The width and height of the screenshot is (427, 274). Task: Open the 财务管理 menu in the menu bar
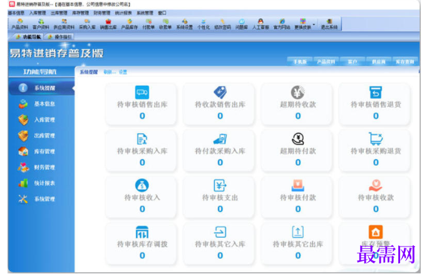pos(102,13)
